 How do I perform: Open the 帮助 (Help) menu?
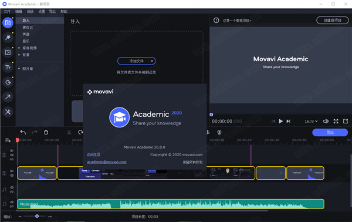click(x=64, y=12)
